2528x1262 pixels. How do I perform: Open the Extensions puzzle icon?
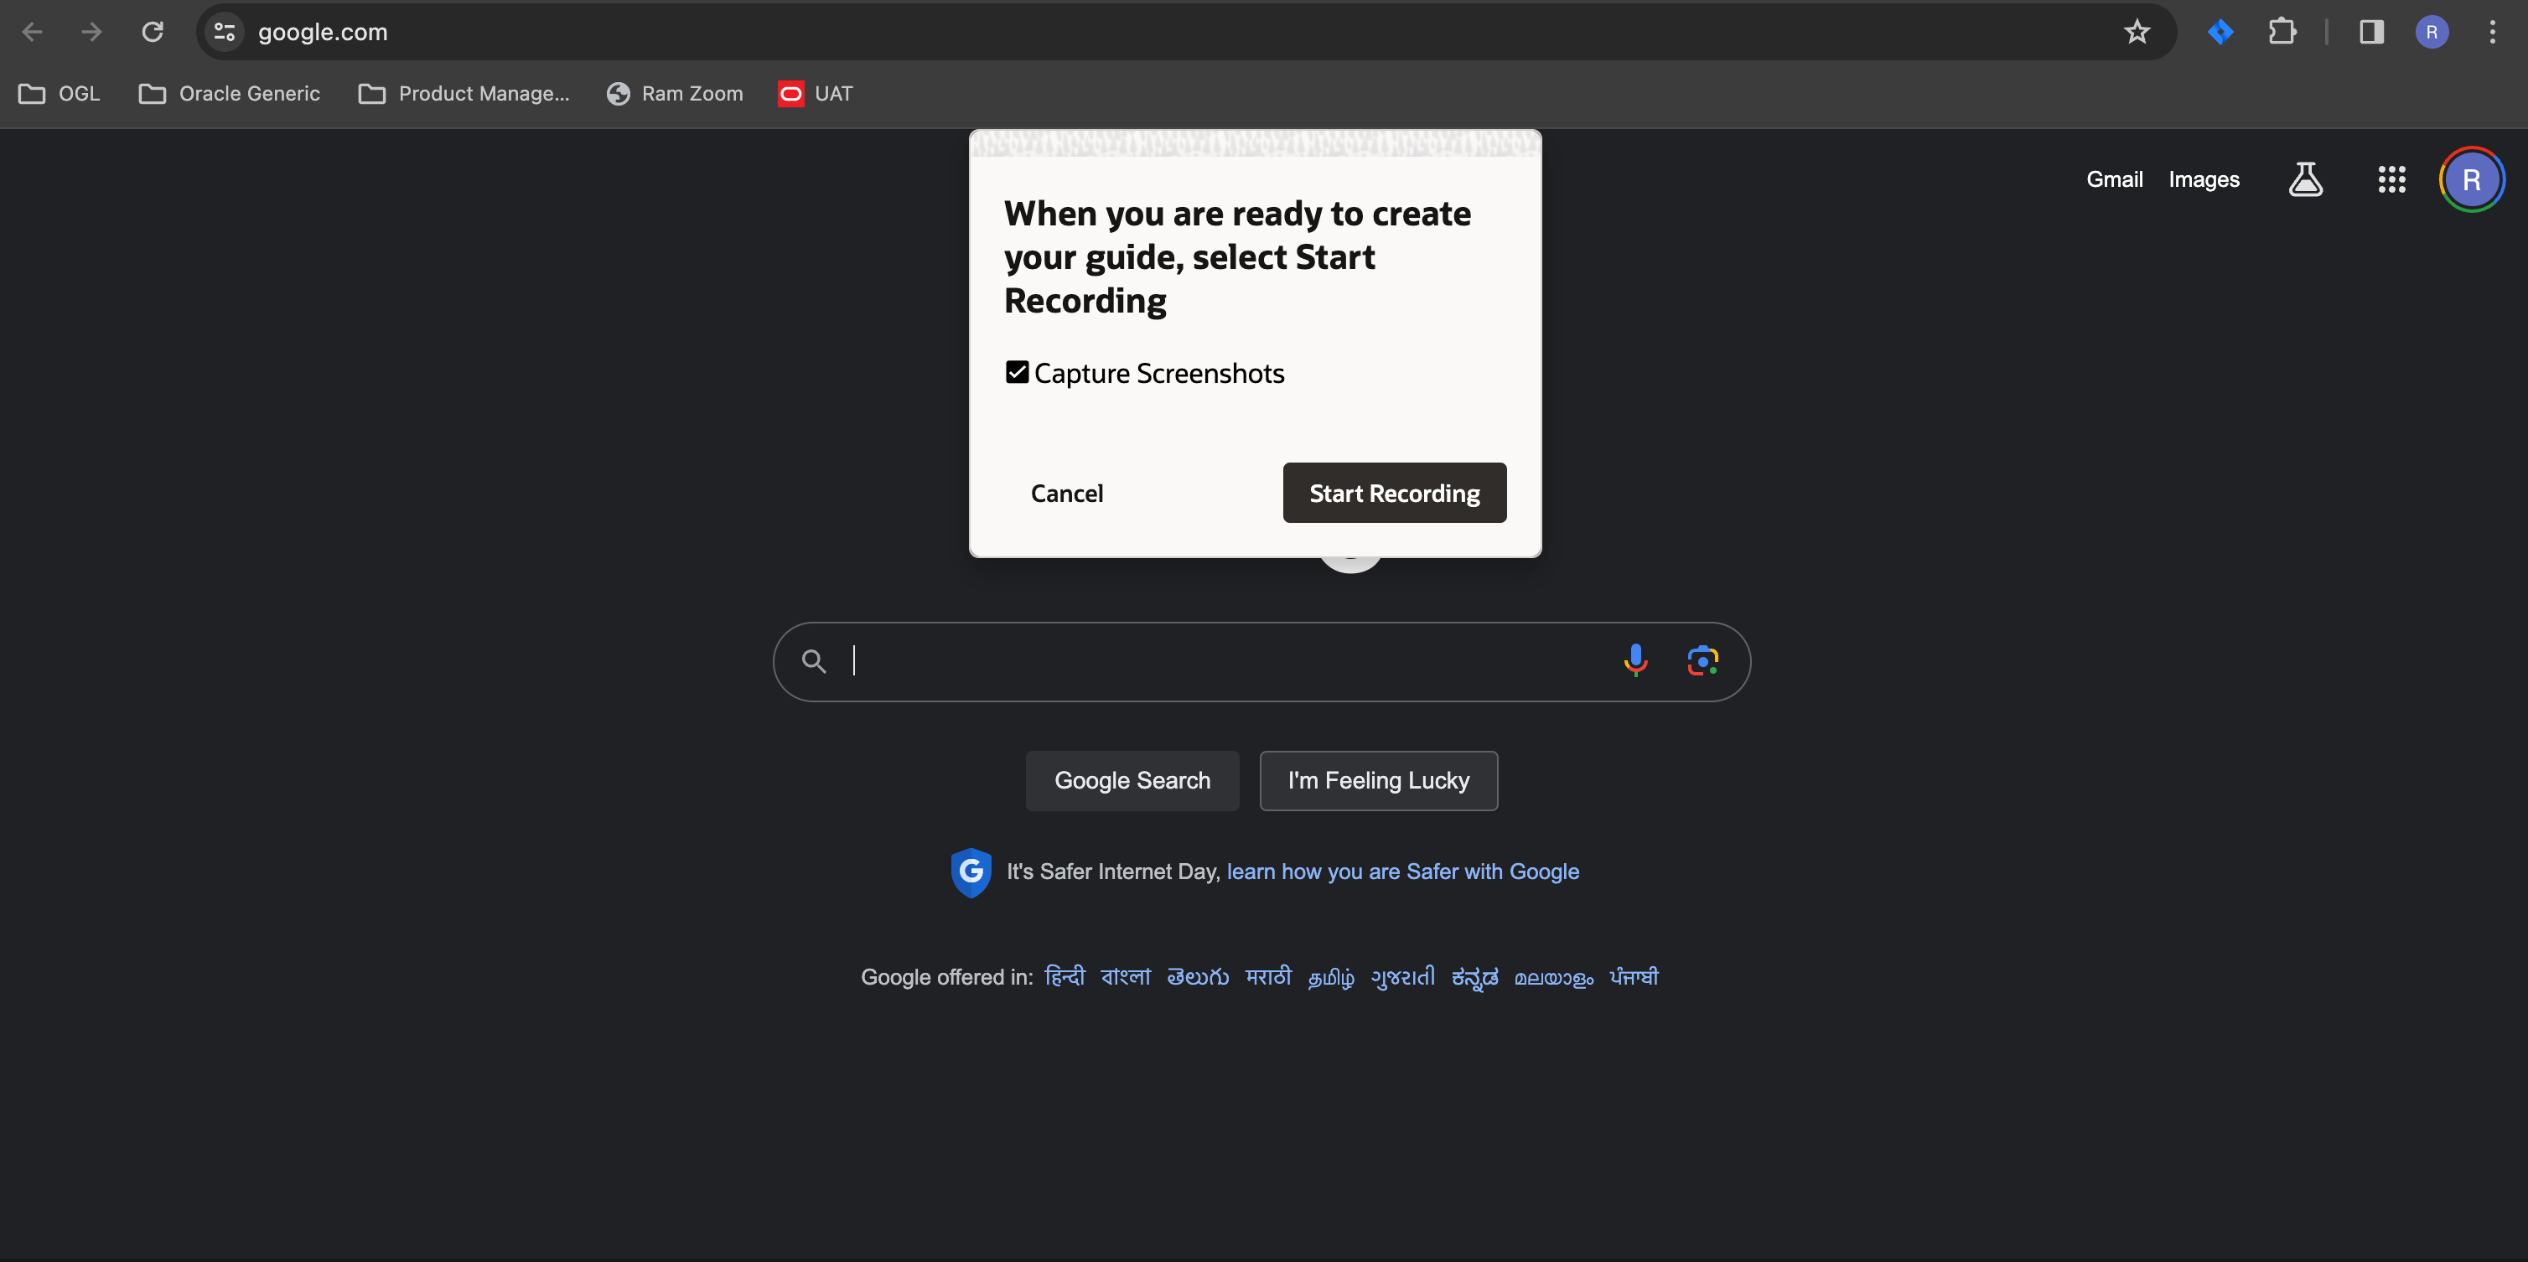pyautogui.click(x=2282, y=33)
